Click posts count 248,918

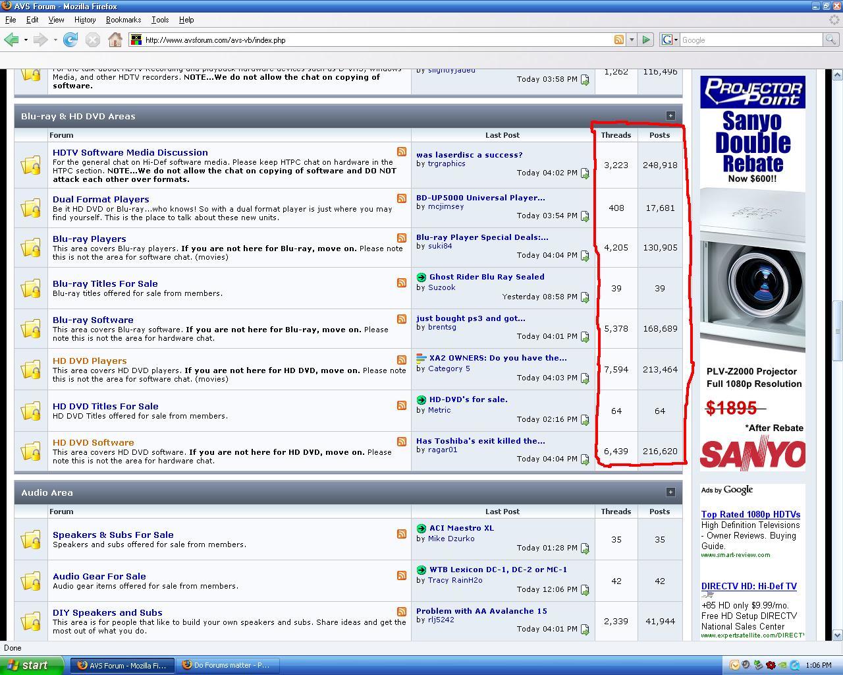point(660,165)
